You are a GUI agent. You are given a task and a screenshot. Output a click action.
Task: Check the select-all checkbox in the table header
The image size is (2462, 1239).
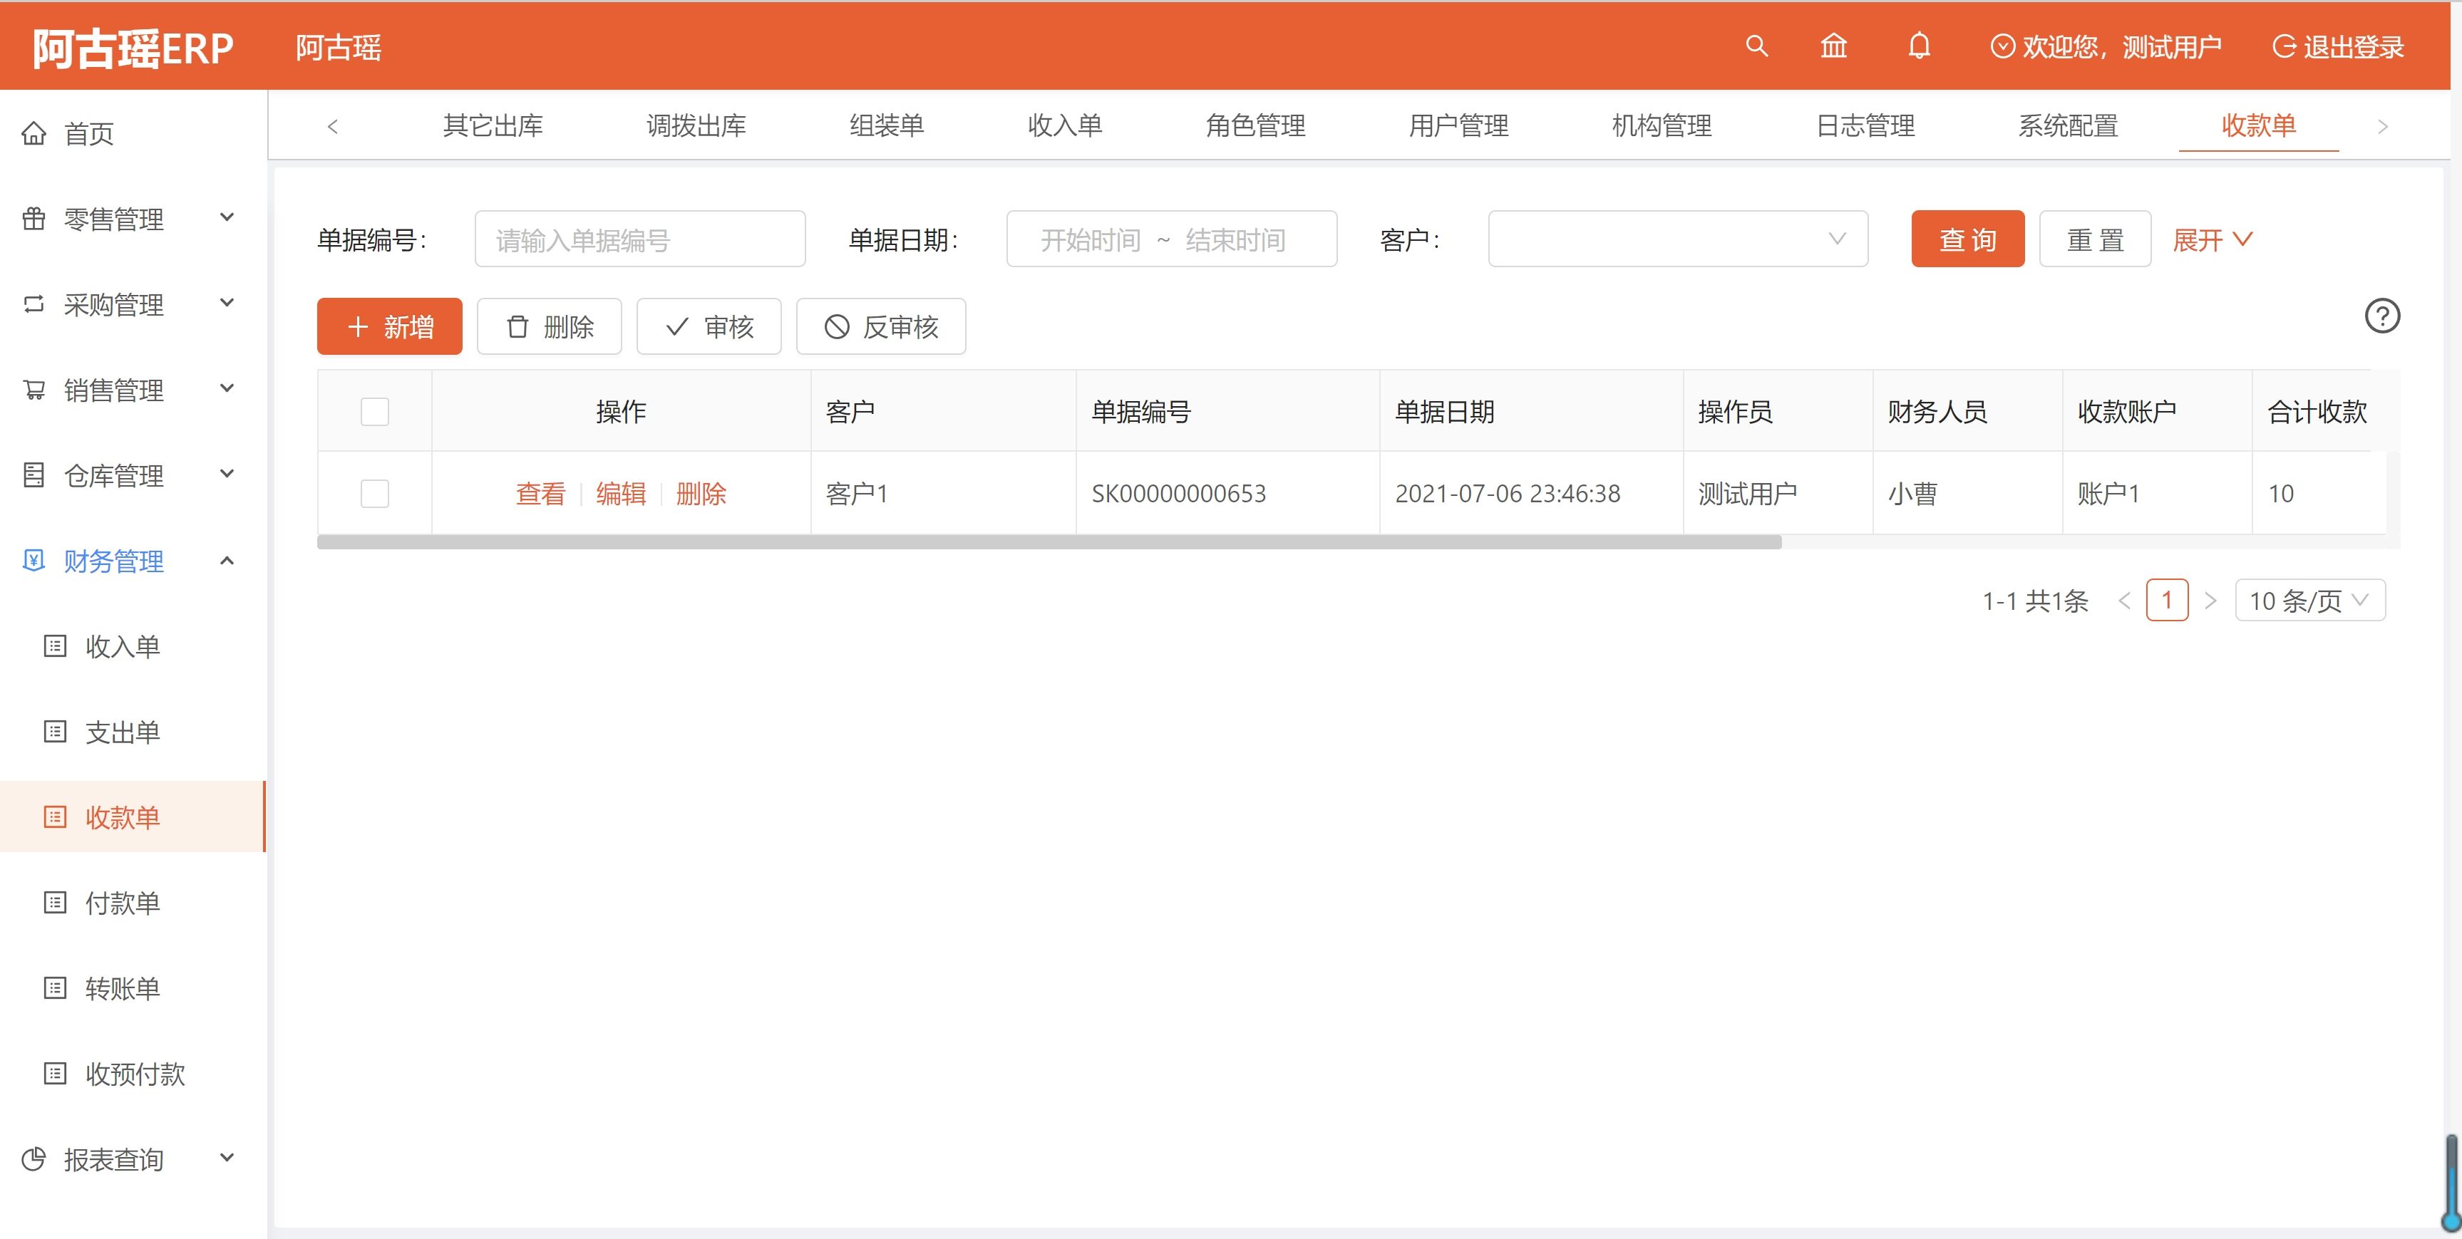[375, 411]
